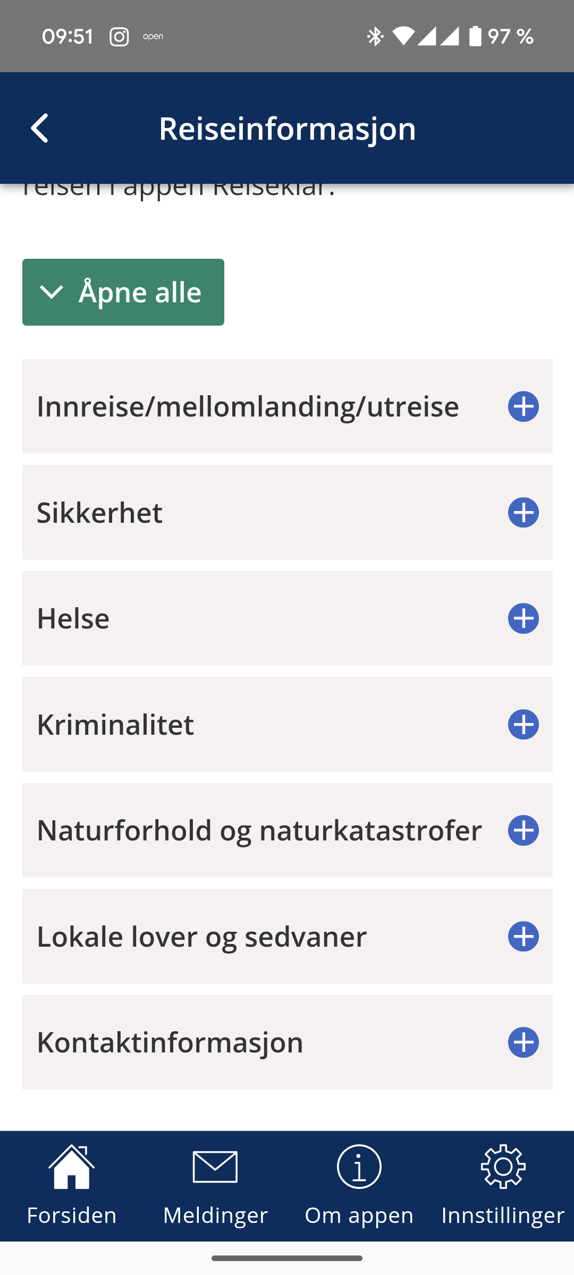This screenshot has width=574, height=1275.
Task: Open the Innstillinger gear icon
Action: (503, 1167)
